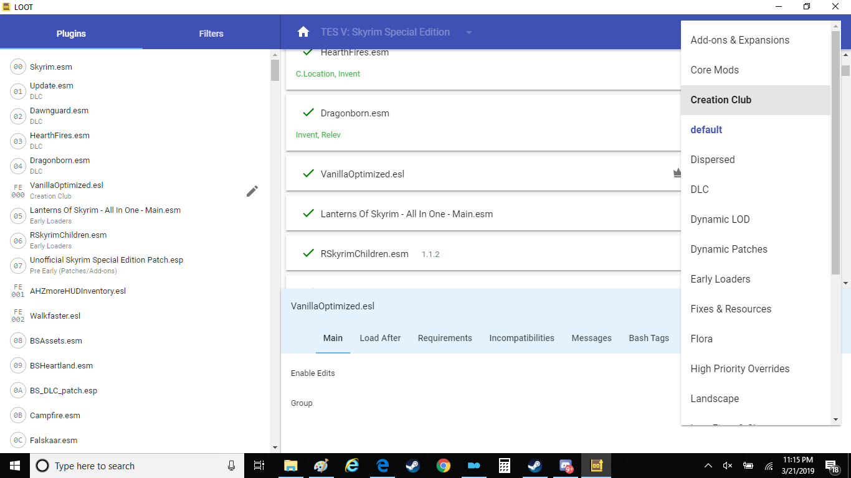Select High Priority Overrides group option
This screenshot has width=851, height=478.
point(756,369)
